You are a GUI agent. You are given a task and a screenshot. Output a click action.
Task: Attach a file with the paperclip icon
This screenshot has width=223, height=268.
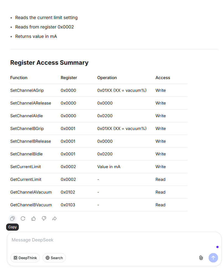coord(201,258)
